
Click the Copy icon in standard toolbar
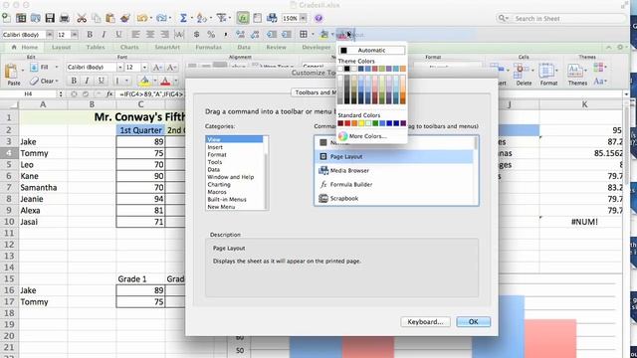point(97,18)
